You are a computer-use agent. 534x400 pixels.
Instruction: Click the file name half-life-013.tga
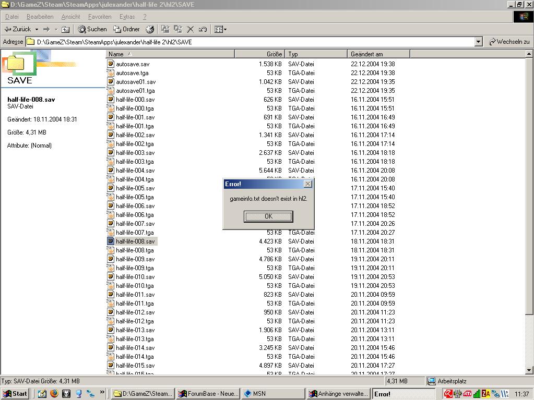coord(135,339)
